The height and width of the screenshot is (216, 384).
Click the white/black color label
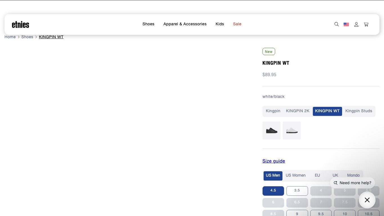(273, 96)
